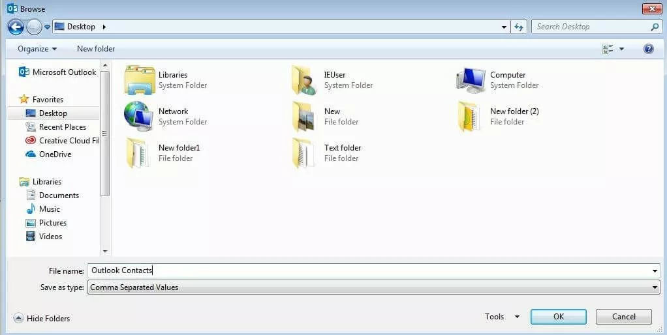This screenshot has height=335, width=667.
Task: Select the Libraries system folder icon
Action: 140,80
